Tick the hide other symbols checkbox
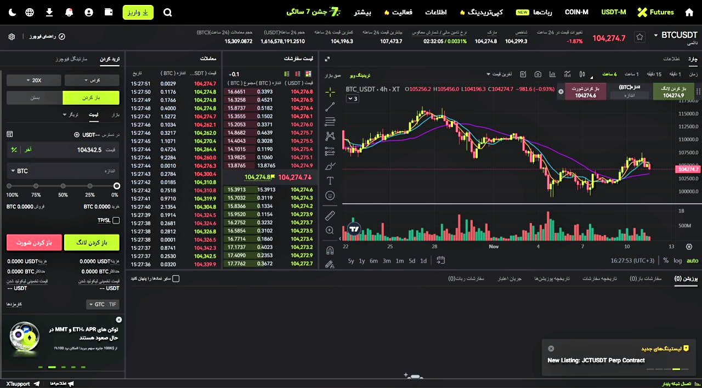The image size is (702, 388). point(175,278)
